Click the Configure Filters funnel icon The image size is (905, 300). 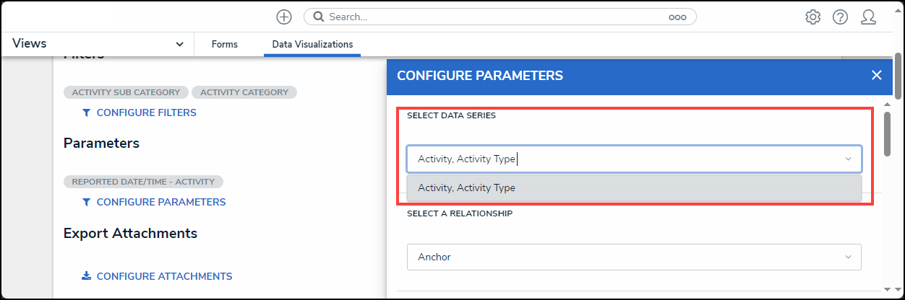[x=87, y=112]
